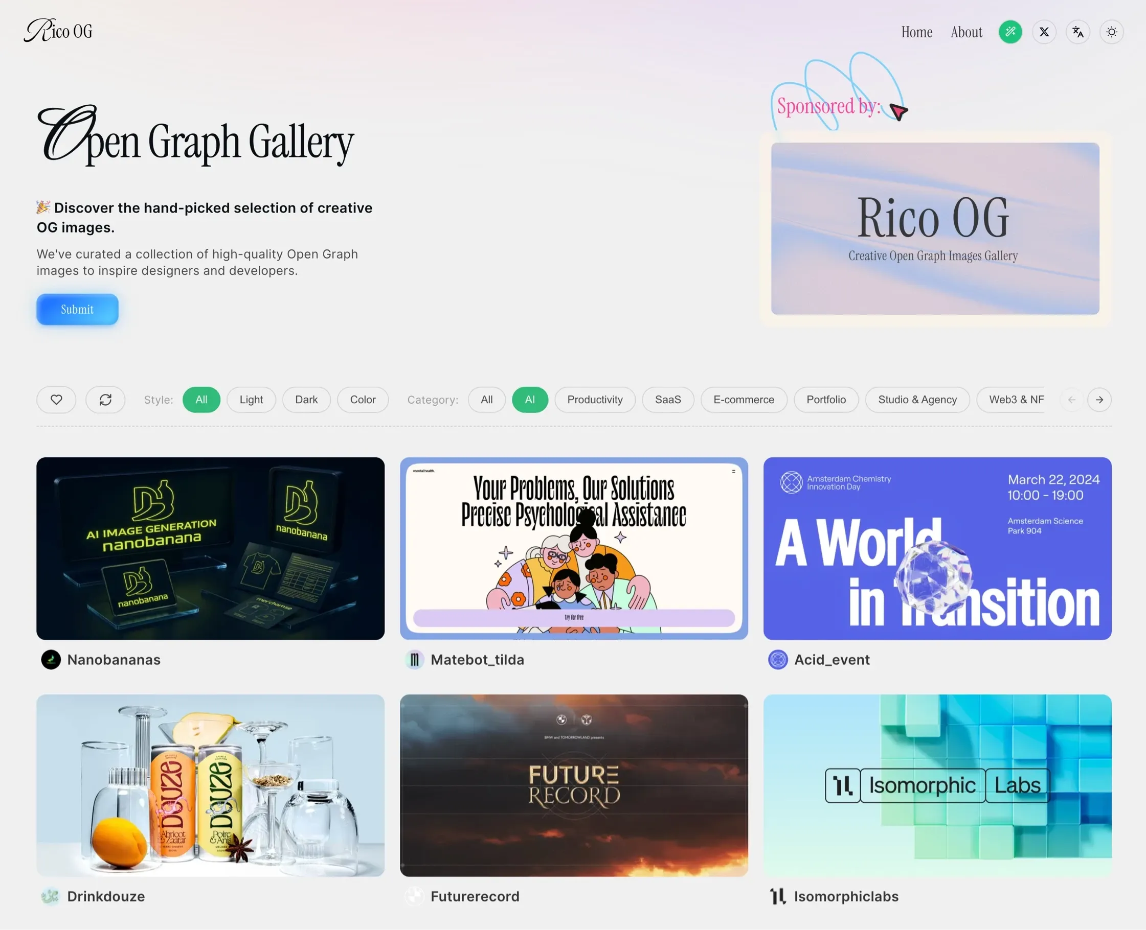This screenshot has height=930, width=1146.
Task: Go to the Home page
Action: click(916, 32)
